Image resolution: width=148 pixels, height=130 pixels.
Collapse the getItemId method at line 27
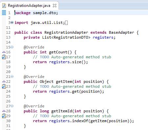click(12, 106)
